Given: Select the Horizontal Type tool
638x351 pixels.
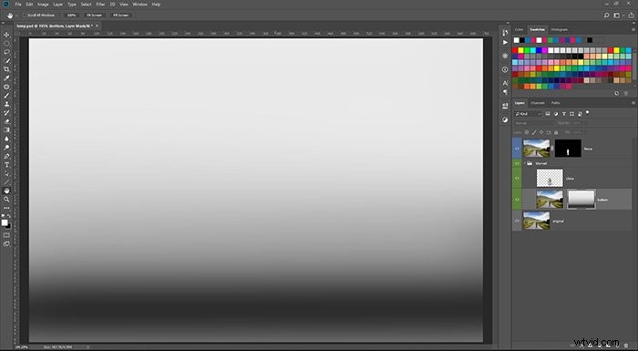Looking at the screenshot, I should [6, 165].
